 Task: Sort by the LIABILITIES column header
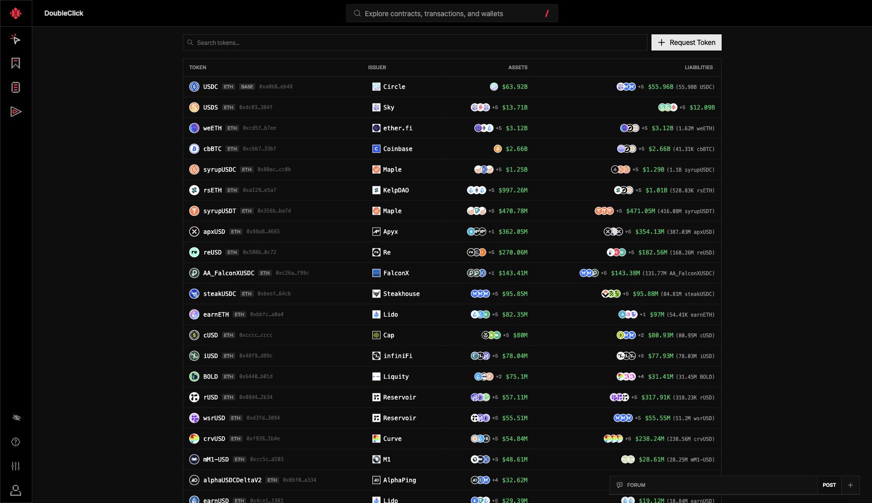tap(699, 67)
